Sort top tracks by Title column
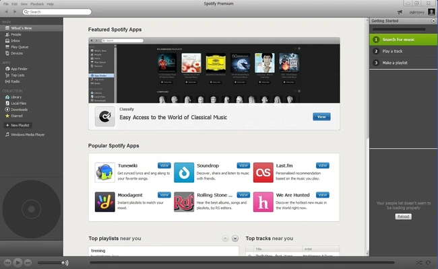This screenshot has height=269, width=438. click(x=278, y=249)
